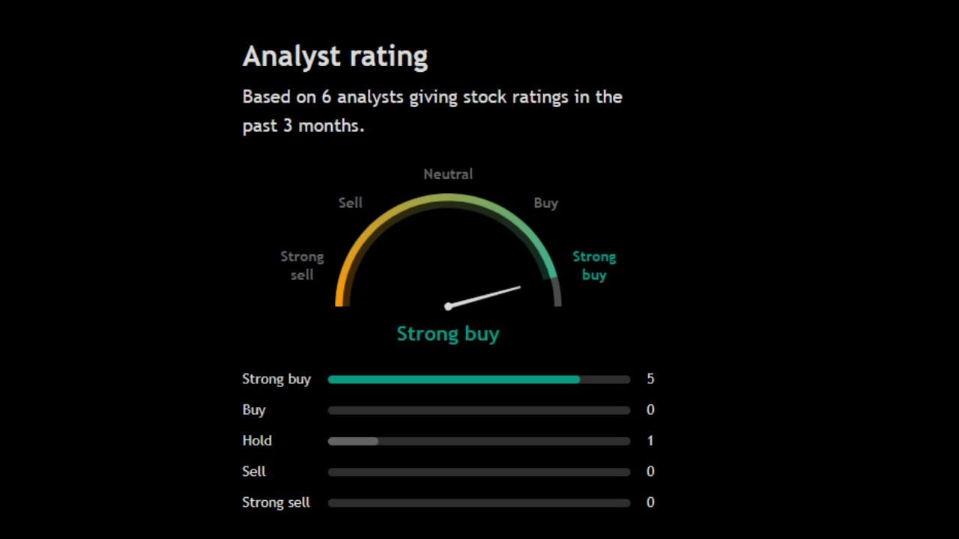
Task: Click the green Strong buy progress bar
Action: (454, 380)
